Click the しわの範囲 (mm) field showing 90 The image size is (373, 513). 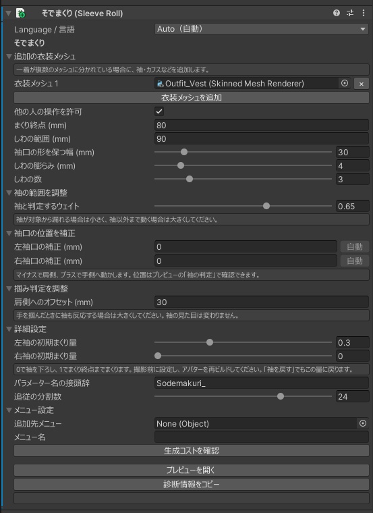tap(262, 139)
